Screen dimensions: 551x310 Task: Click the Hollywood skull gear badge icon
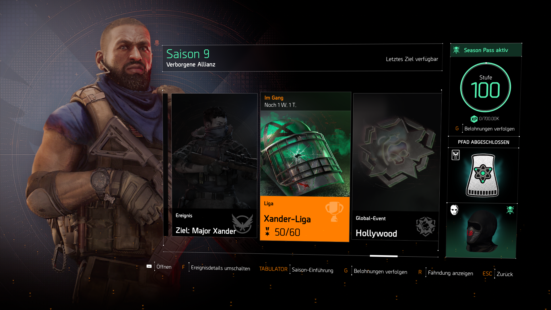click(x=426, y=226)
